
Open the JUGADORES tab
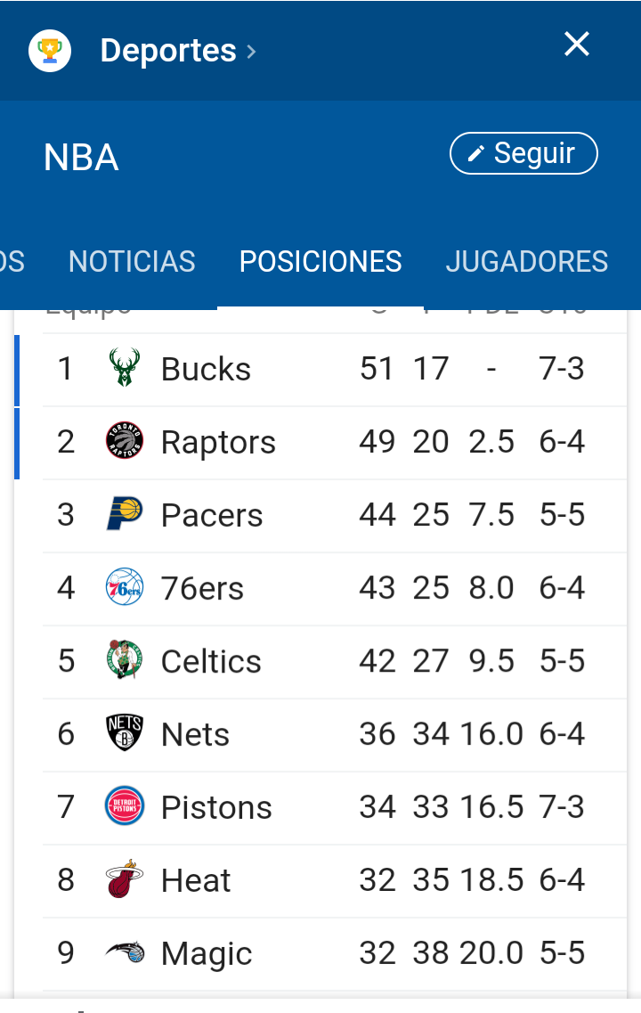(526, 262)
